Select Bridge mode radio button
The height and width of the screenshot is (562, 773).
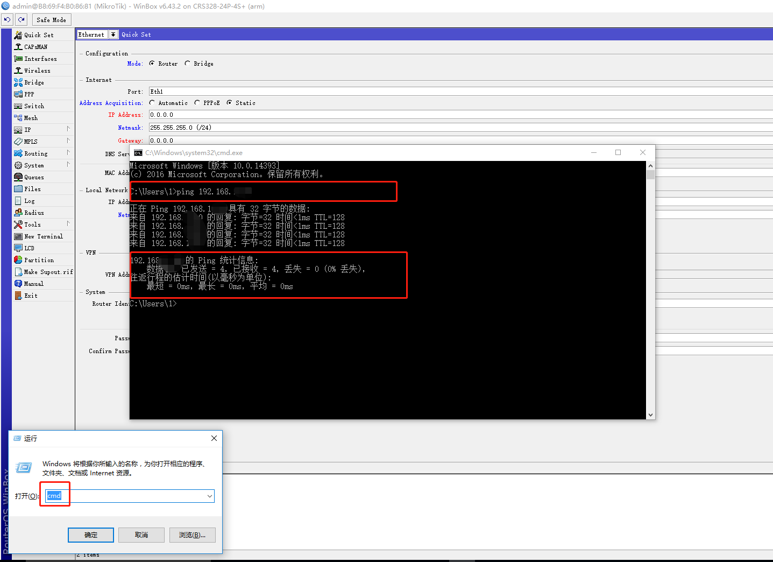(x=187, y=64)
